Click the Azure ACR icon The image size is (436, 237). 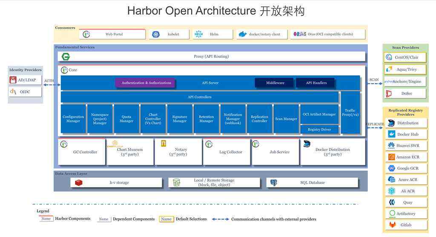tap(392, 179)
